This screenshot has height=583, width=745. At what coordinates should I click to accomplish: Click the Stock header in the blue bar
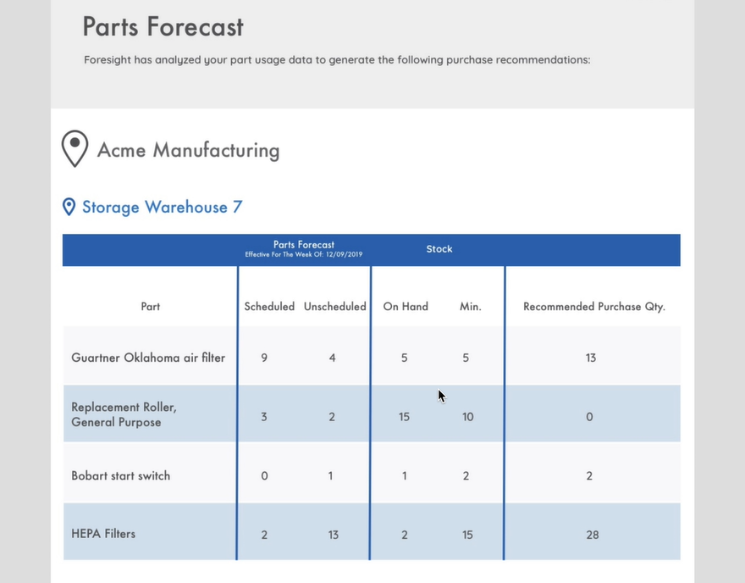coord(439,249)
